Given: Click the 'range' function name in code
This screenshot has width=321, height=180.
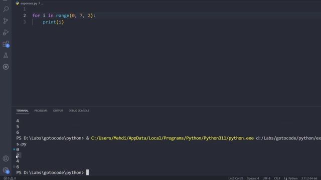Looking at the screenshot, I should pos(63,15).
